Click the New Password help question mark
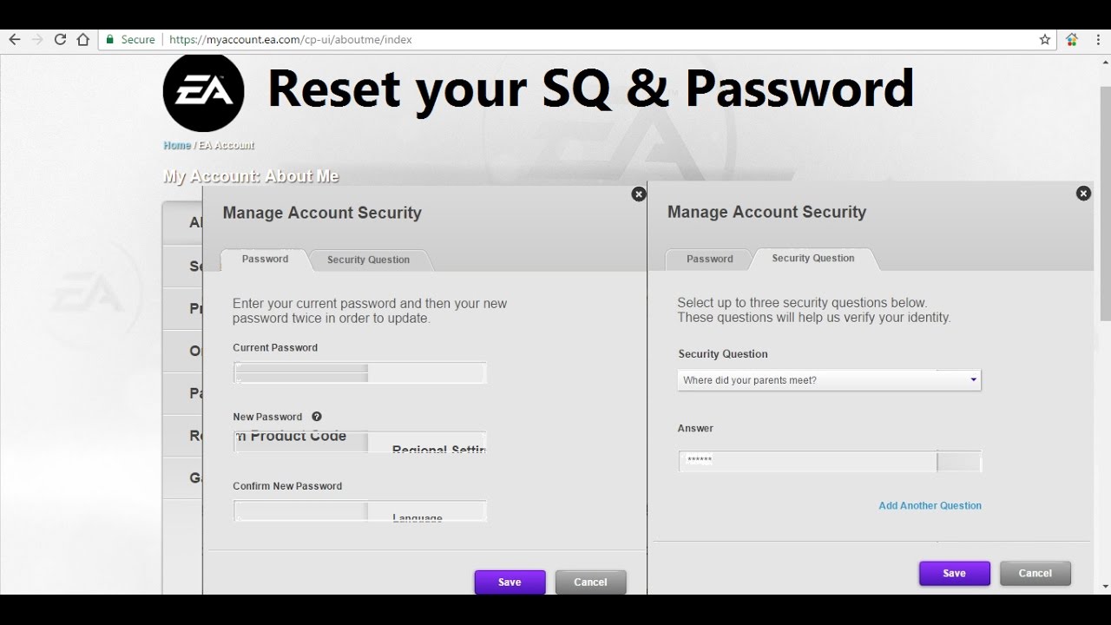The height and width of the screenshot is (625, 1111). [317, 417]
